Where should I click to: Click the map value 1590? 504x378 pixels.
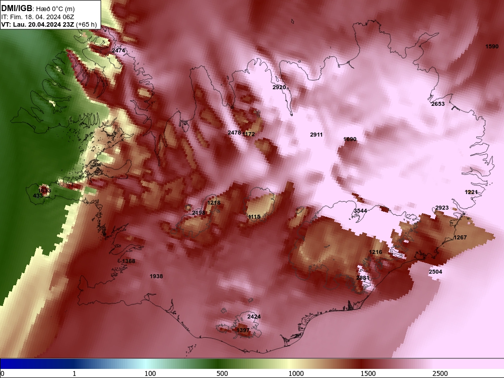[x=492, y=46]
